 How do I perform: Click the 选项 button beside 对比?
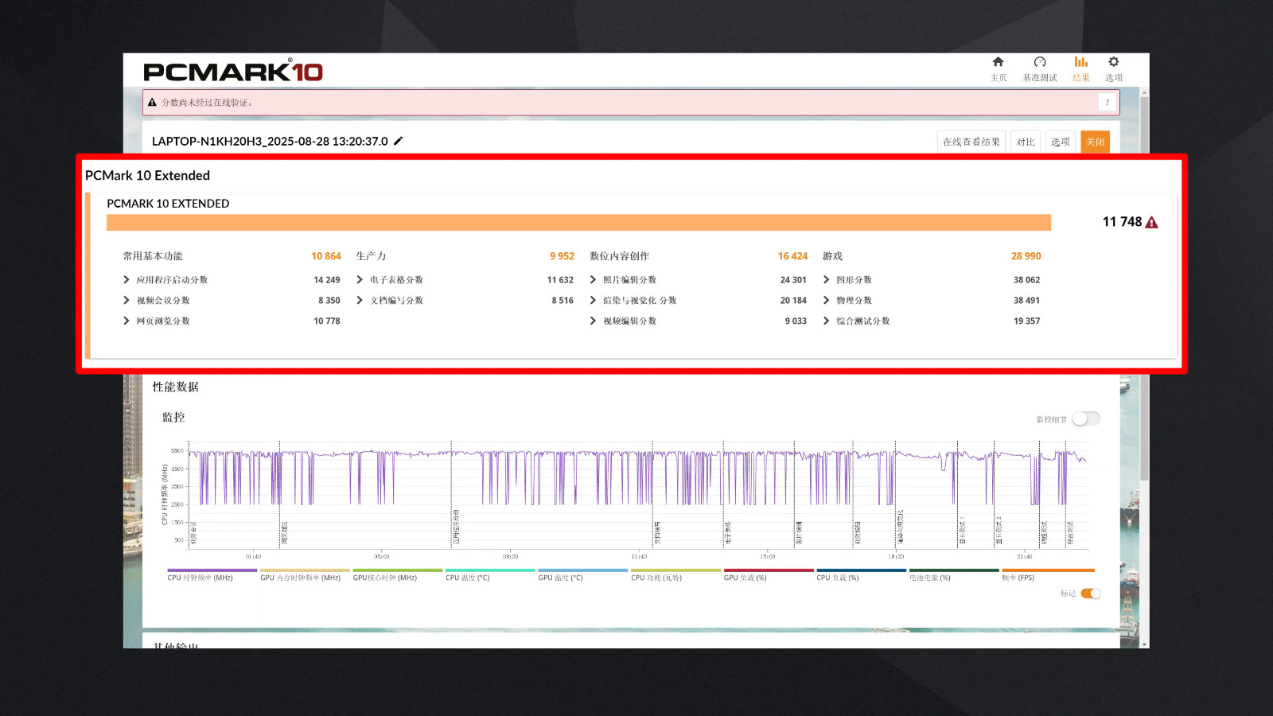pyautogui.click(x=1060, y=142)
